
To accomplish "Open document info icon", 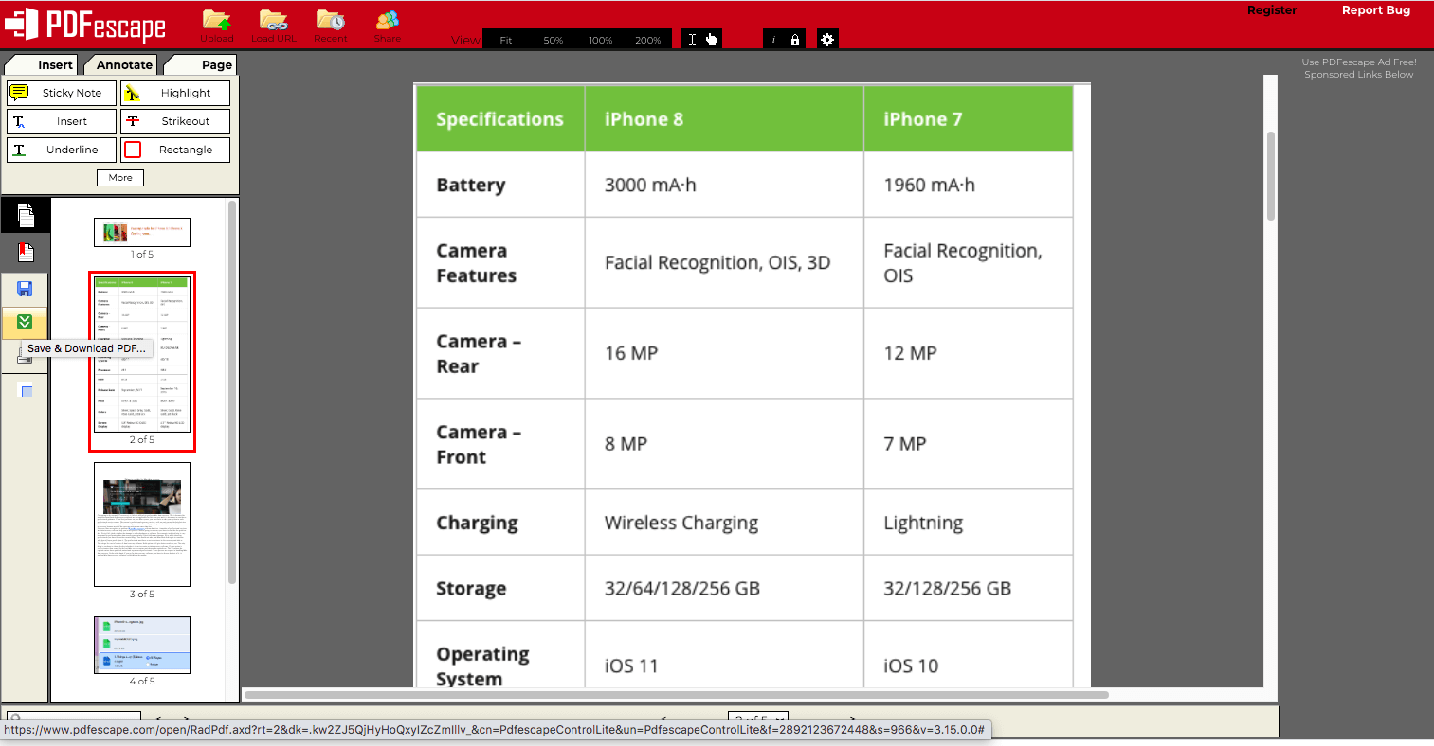I will point(773,40).
